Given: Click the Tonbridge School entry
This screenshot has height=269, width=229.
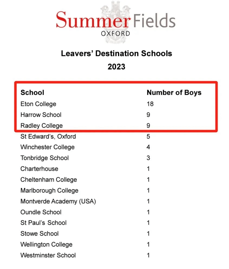Looking at the screenshot, I should 45,158.
